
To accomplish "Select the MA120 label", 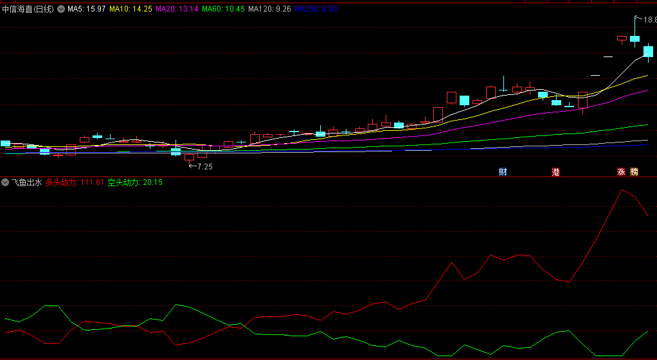I will coord(269,9).
